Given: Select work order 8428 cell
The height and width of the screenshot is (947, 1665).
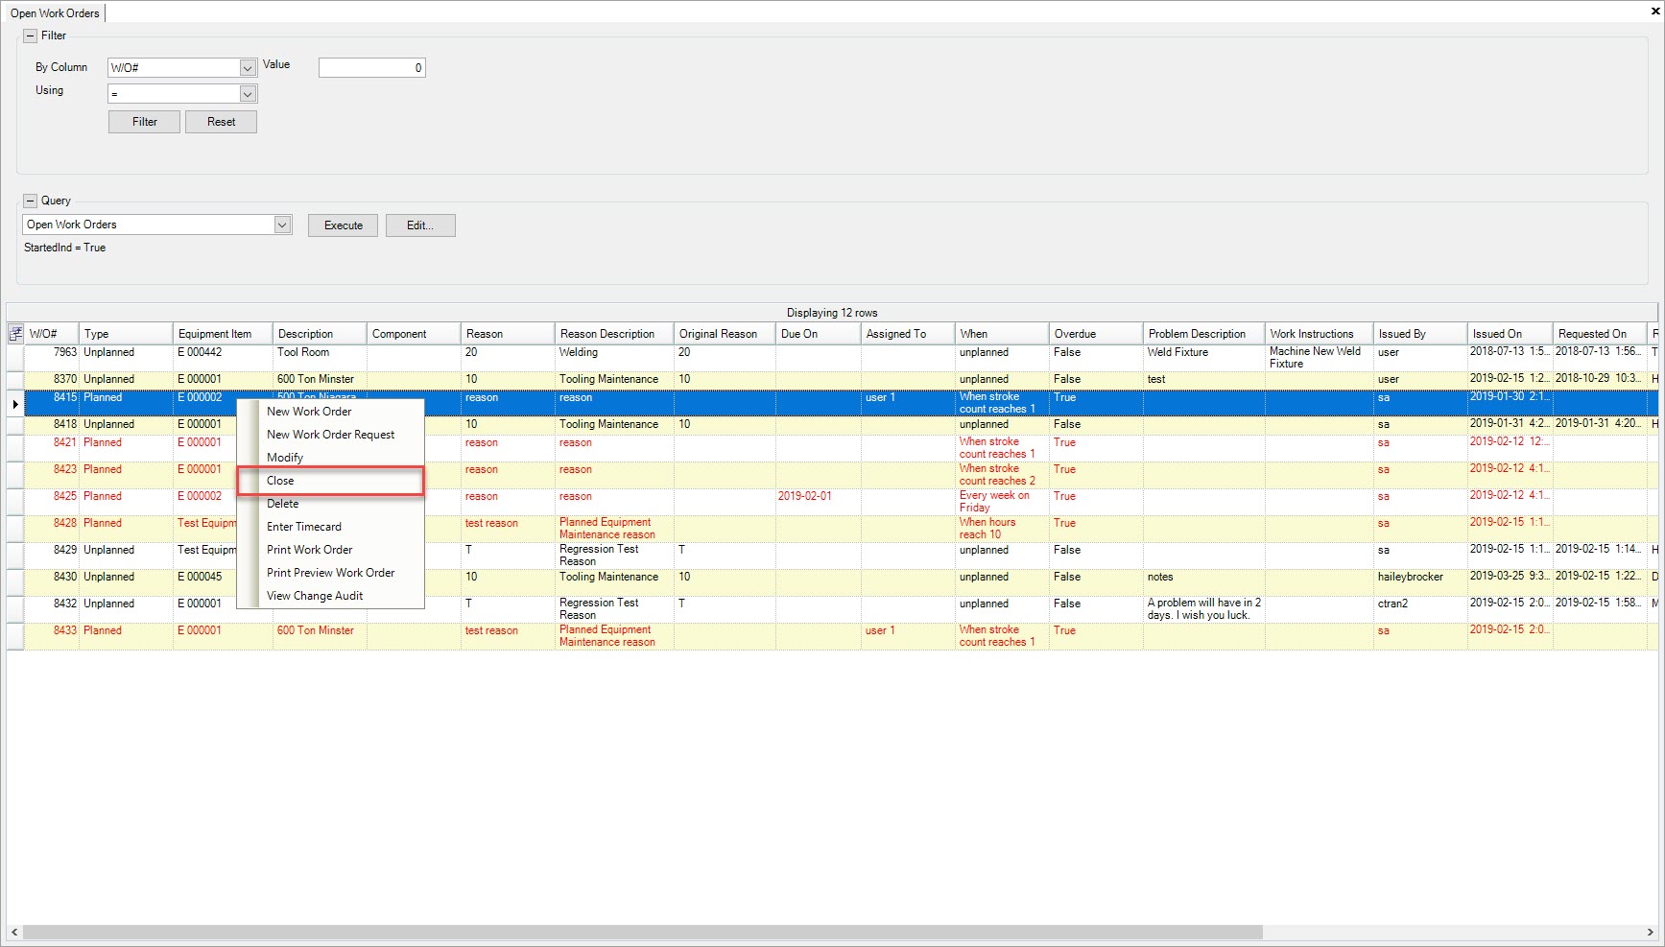Looking at the screenshot, I should click(x=52, y=529).
